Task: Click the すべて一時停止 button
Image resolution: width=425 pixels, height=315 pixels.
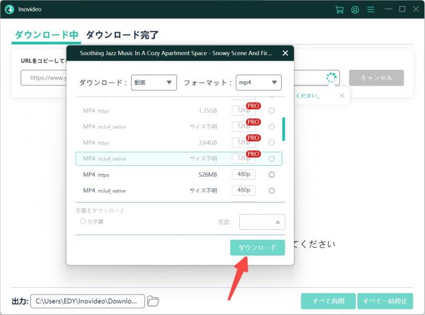Action: [385, 301]
